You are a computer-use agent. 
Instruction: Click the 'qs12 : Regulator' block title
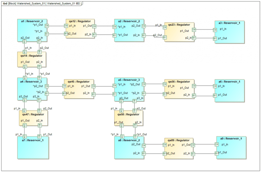[80, 21]
